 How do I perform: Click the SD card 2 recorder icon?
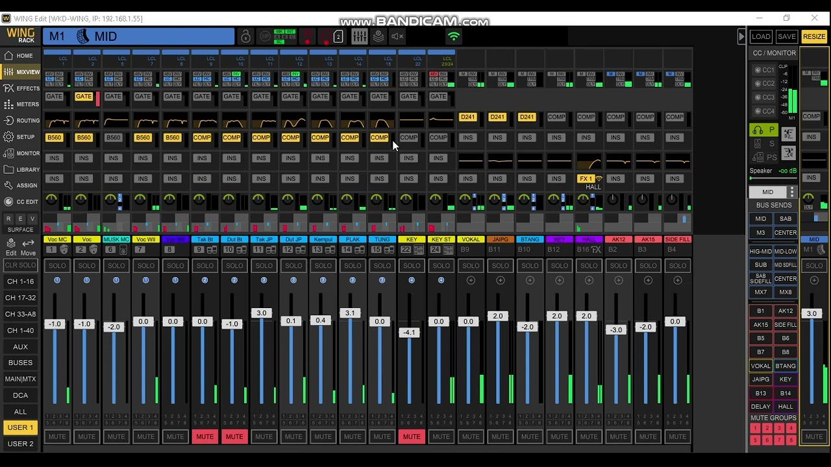coord(338,37)
